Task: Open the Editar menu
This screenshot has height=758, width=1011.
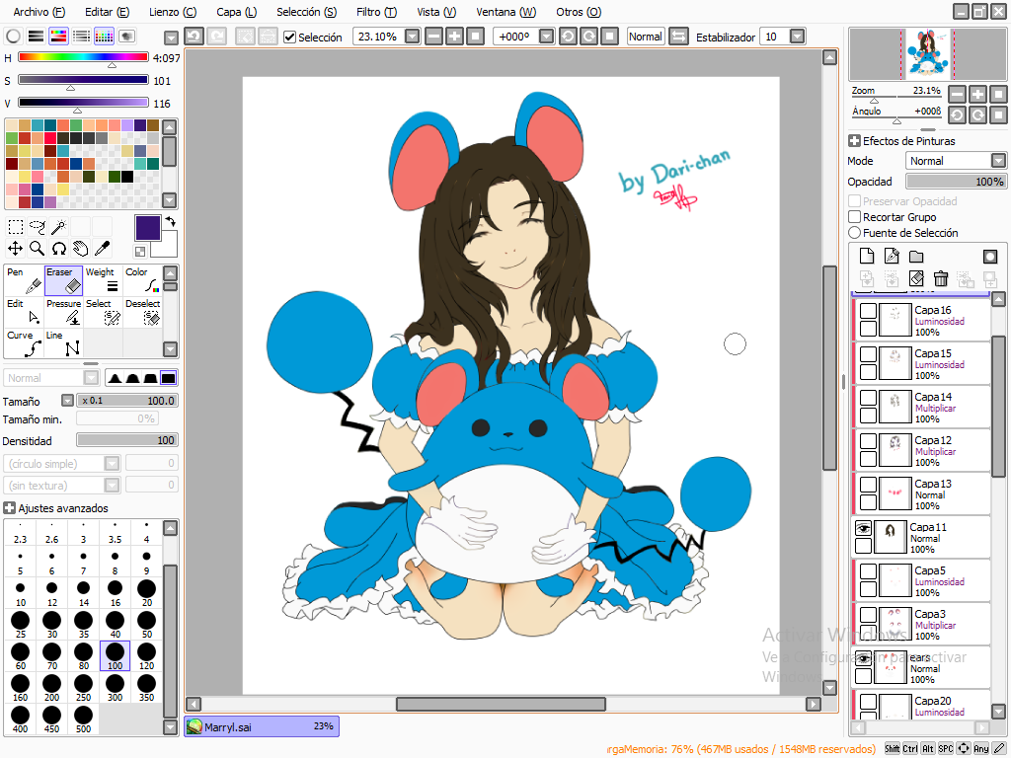Action: click(107, 12)
